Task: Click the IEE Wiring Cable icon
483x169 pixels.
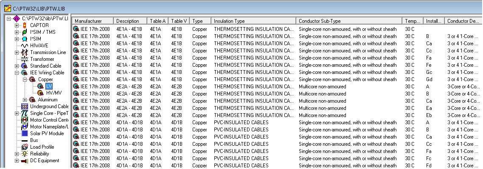Action: (x=25, y=73)
